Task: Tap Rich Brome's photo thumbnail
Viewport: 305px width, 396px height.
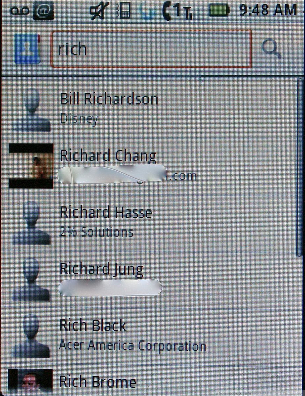Action: pos(31,382)
